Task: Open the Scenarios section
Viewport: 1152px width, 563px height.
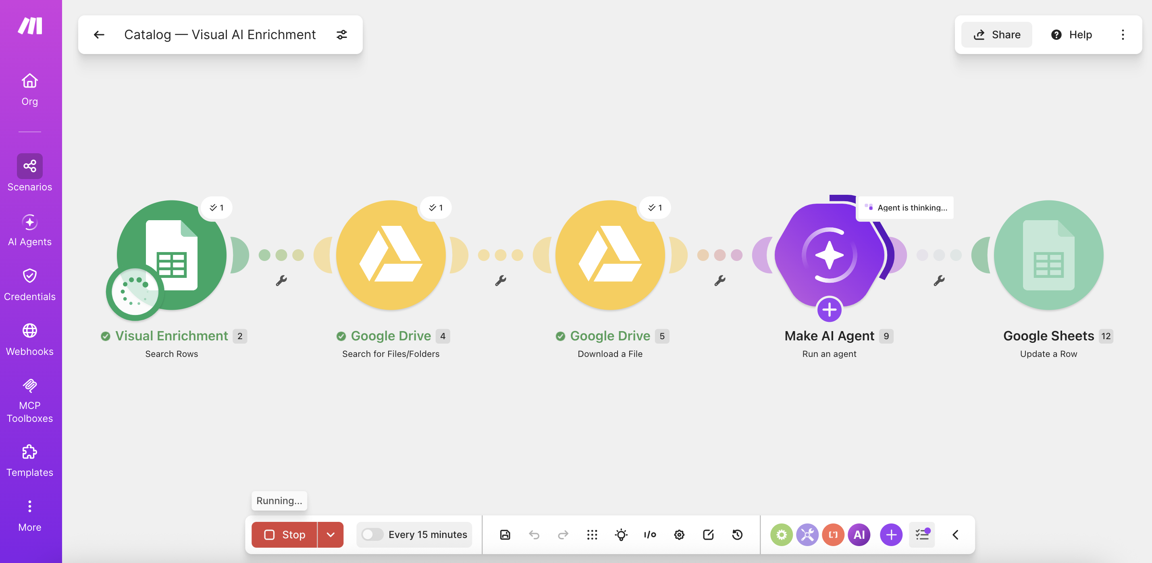Action: click(29, 173)
